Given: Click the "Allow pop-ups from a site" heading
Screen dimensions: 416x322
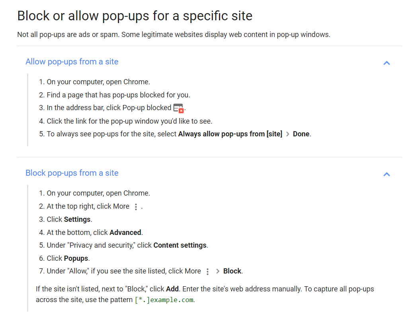Looking at the screenshot, I should click(x=72, y=62).
